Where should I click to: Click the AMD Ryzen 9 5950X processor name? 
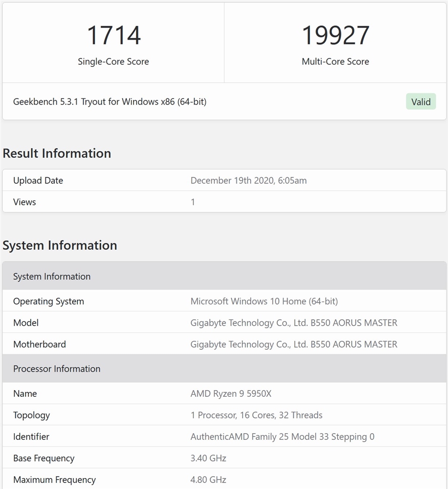tap(231, 393)
